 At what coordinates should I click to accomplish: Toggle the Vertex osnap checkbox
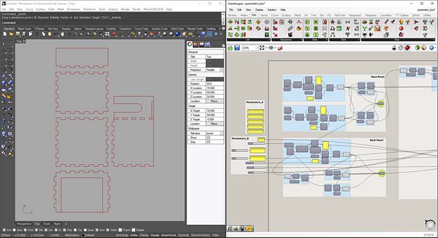coord(108,230)
